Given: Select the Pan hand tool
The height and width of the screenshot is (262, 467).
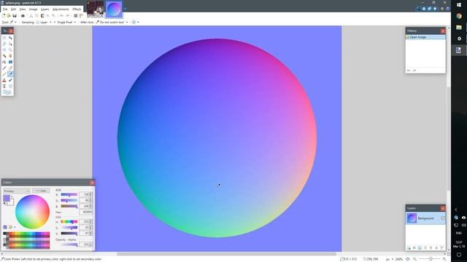Looking at the screenshot, I should (10, 56).
